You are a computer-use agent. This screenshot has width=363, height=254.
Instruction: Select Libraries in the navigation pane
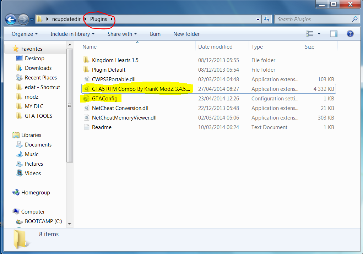pos(31,135)
